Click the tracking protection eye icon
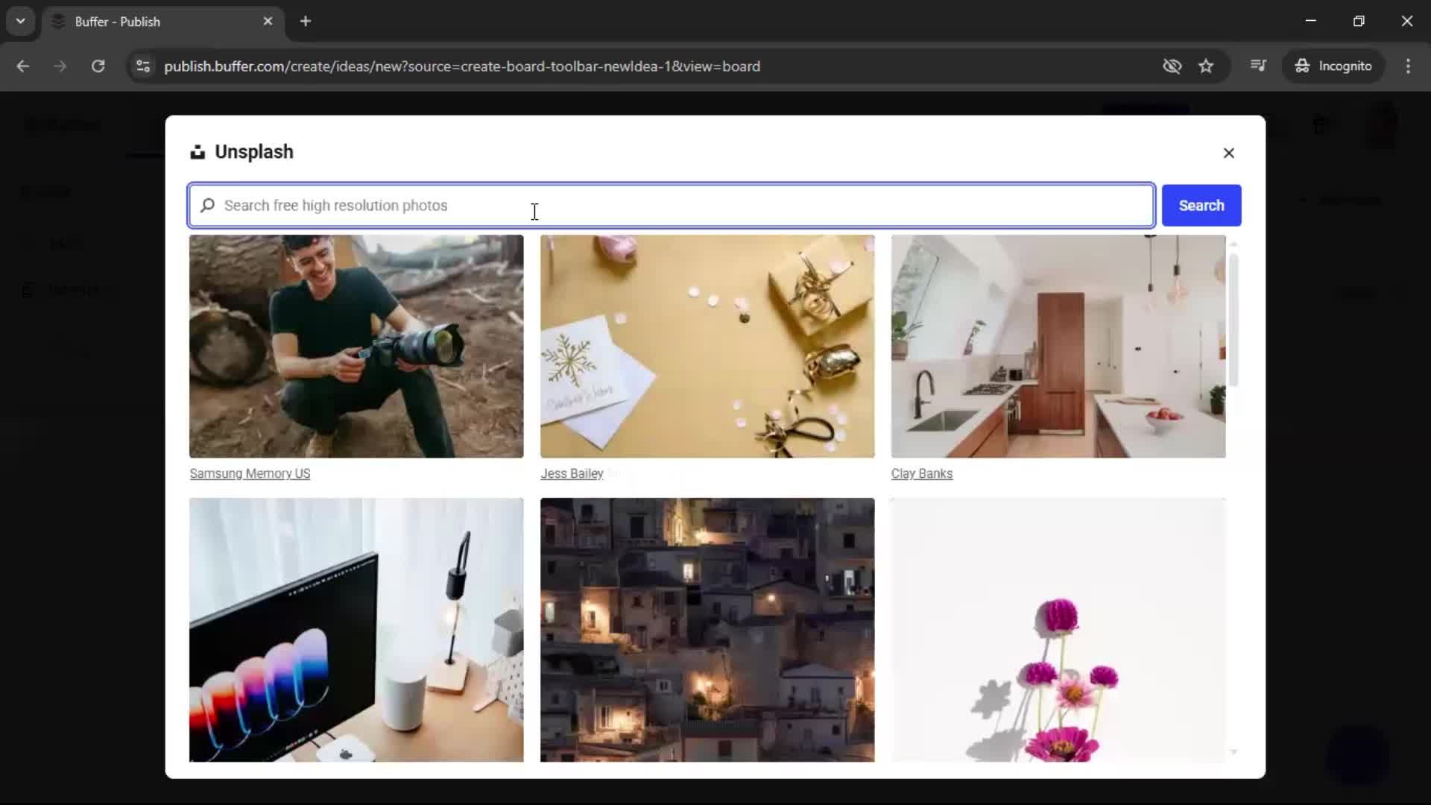Viewport: 1431px width, 805px height. 1172,66
